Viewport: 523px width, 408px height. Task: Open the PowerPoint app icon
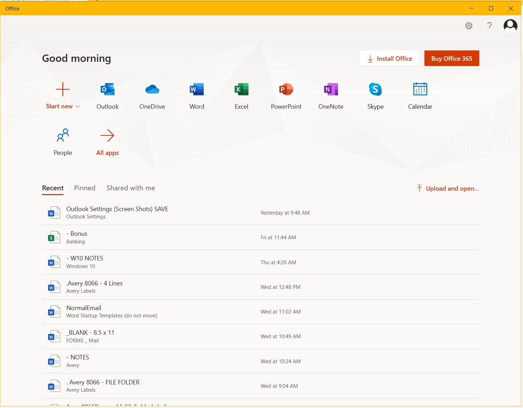pyautogui.click(x=286, y=89)
